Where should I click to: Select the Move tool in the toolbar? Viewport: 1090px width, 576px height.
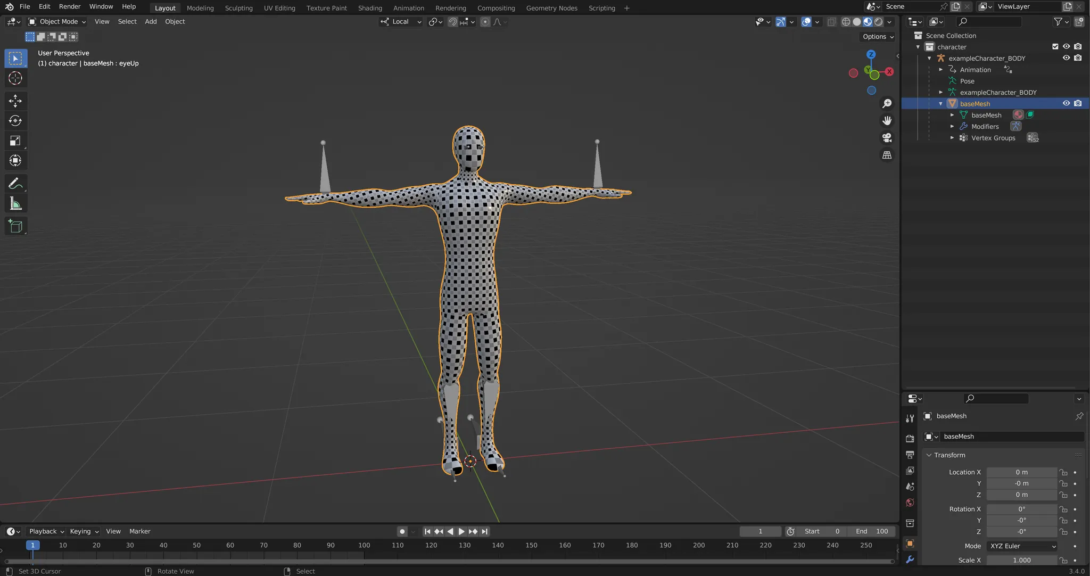click(x=15, y=101)
